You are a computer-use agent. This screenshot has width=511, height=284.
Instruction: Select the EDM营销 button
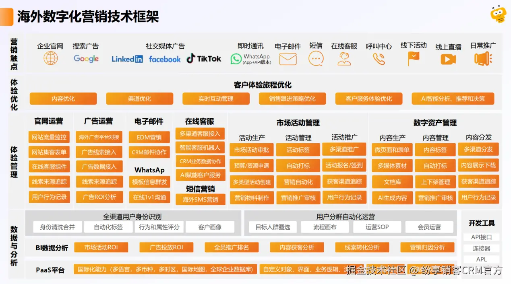[149, 137]
